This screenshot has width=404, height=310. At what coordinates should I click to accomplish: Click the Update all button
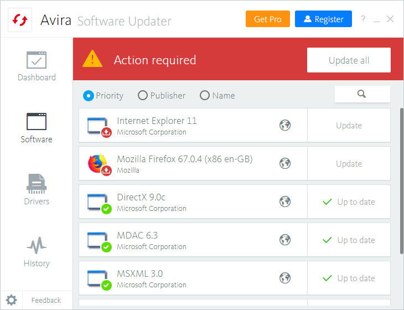pos(349,60)
